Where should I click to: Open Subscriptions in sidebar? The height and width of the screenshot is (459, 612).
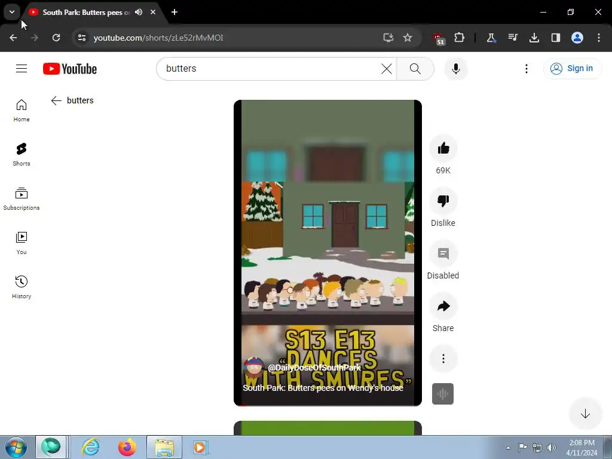point(22,199)
